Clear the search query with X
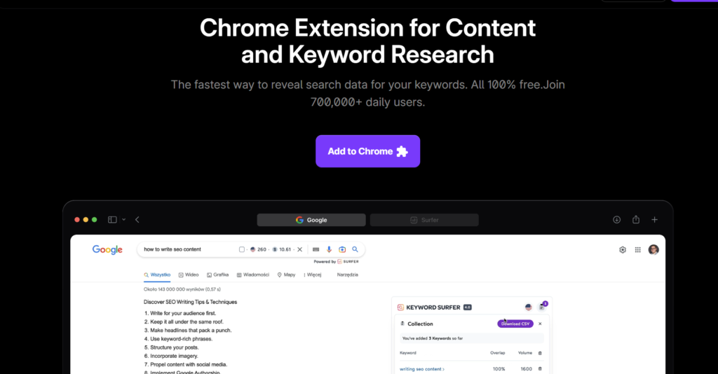The image size is (718, 374). (300, 249)
